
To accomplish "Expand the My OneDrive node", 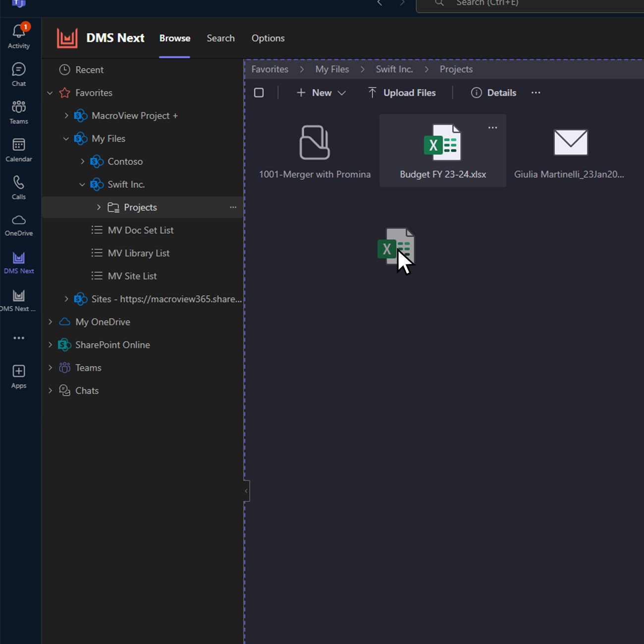I will pyautogui.click(x=50, y=322).
